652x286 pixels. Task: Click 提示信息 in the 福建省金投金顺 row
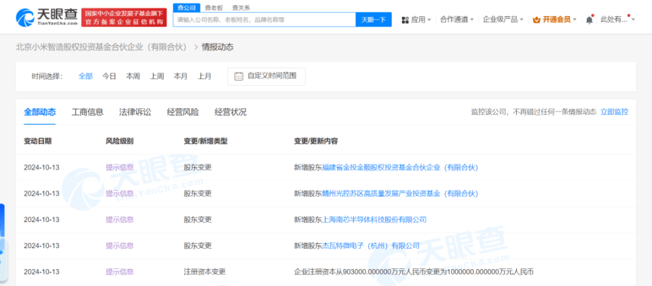coord(120,168)
